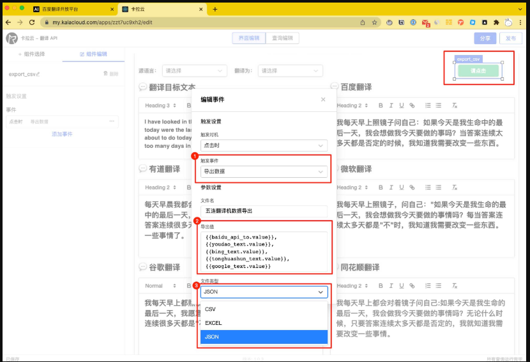Apply ordered list in 同花顺翻译 editor
Image resolution: width=530 pixels, height=362 pixels.
[x=428, y=286]
